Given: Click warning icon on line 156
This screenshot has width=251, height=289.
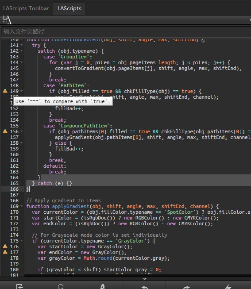Looking at the screenshot, I should click(x=5, y=131).
